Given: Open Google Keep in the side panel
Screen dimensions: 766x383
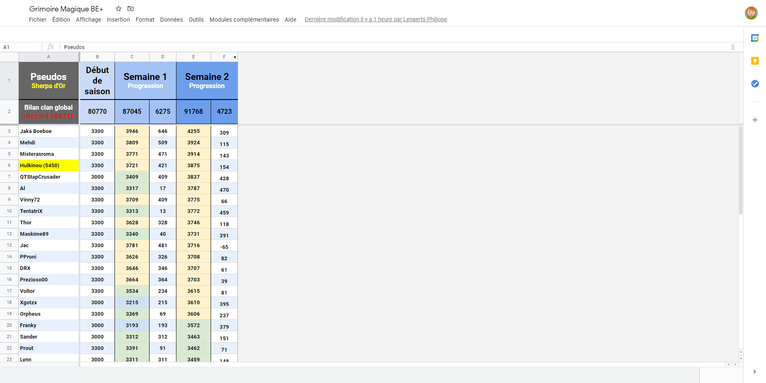Looking at the screenshot, I should (755, 60).
